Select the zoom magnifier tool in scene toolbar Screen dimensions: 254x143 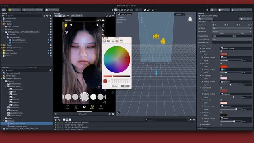tap(115, 10)
